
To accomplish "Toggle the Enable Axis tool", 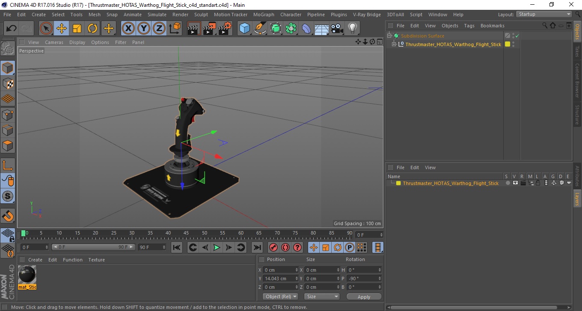I will click(x=8, y=165).
